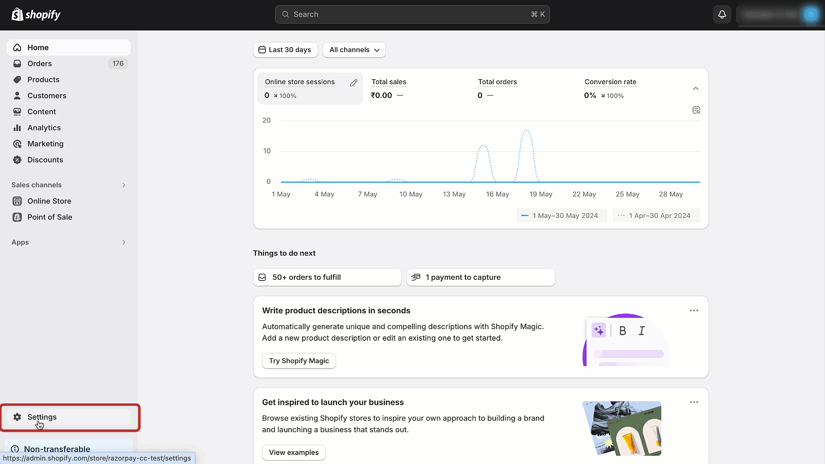The width and height of the screenshot is (825, 464).
Task: Click the store inspiration thumbnail image
Action: pos(622,428)
